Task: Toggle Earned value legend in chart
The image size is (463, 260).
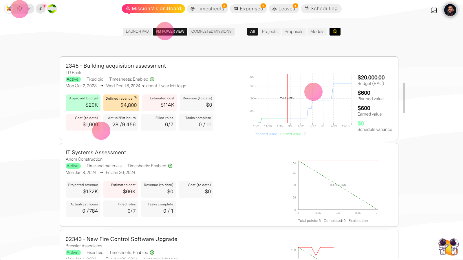Action: (x=291, y=134)
